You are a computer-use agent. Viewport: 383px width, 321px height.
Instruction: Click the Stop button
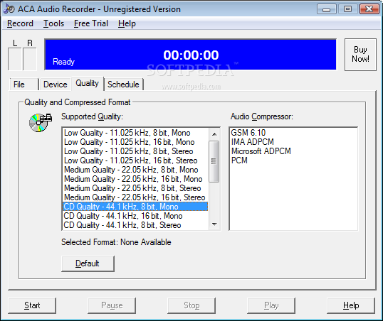191,305
